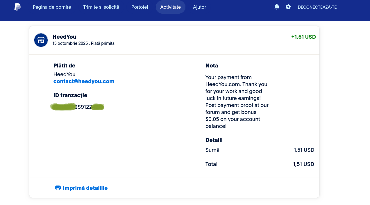Click DECONECTEAZĂ-TE to log out

tap(317, 7)
